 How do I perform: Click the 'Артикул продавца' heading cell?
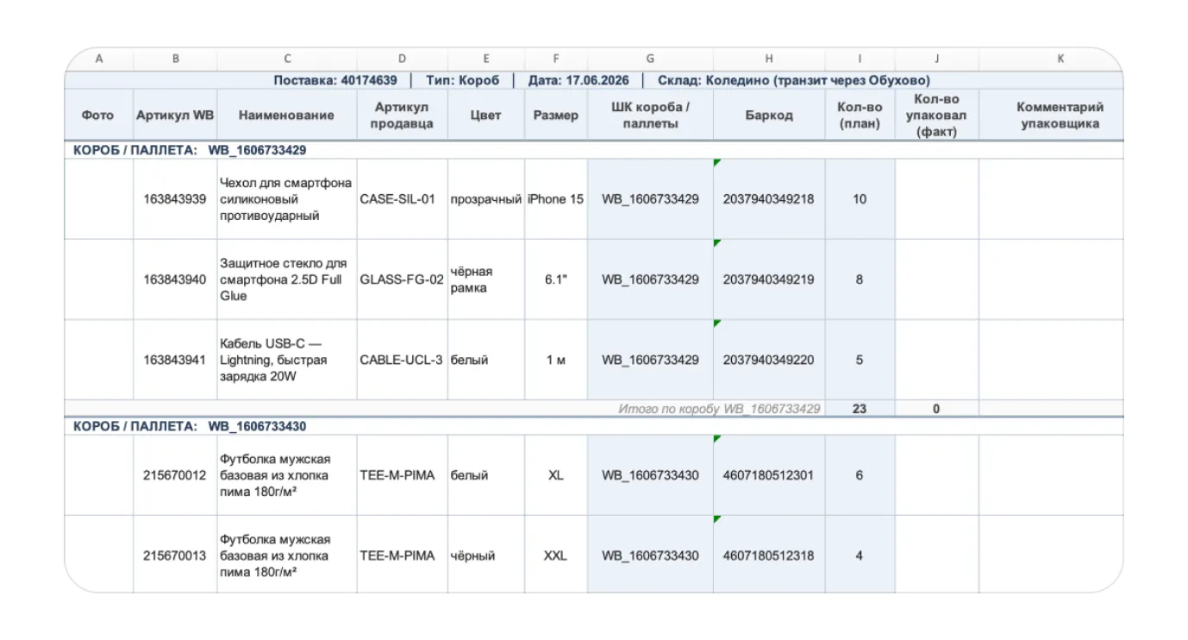pyautogui.click(x=403, y=115)
